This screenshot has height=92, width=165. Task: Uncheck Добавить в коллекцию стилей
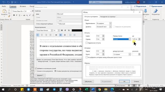(36, 68)
